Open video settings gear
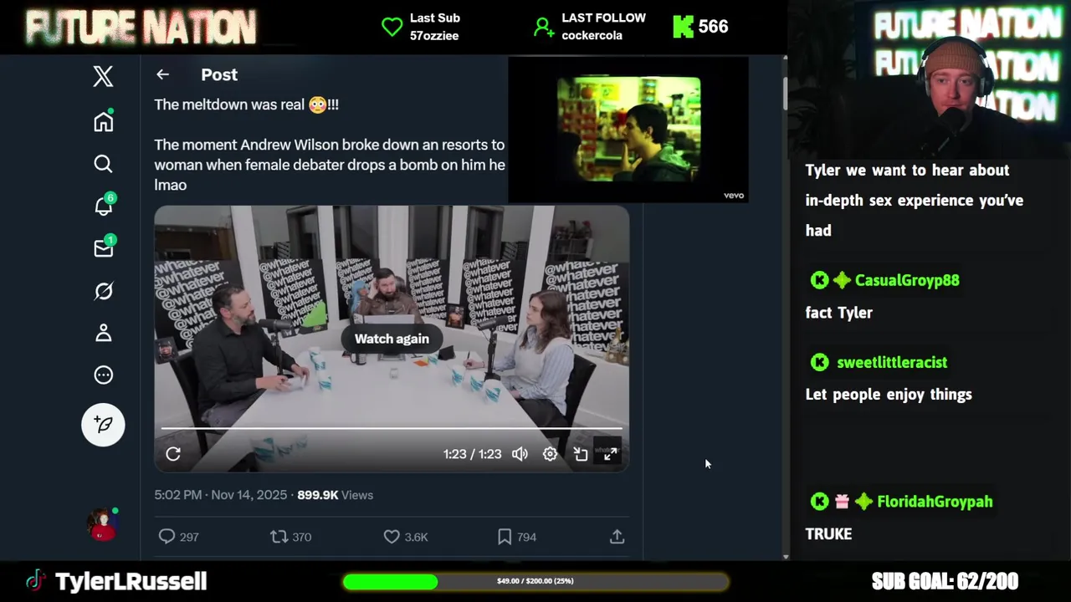 click(550, 454)
